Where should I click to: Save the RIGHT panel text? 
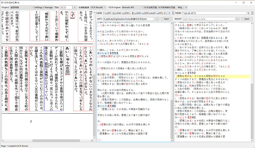tap(247, 18)
